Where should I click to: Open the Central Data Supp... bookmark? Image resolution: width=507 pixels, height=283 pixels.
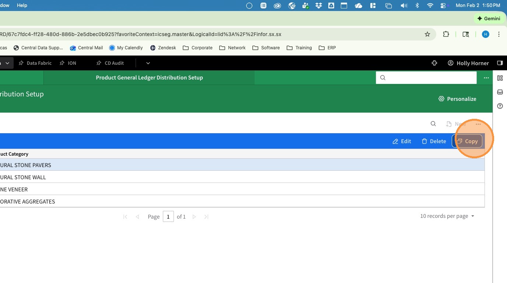coord(38,48)
